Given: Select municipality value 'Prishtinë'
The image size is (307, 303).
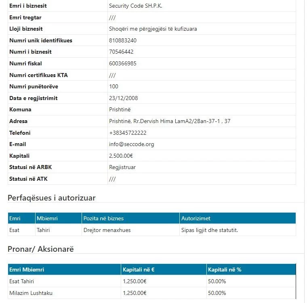Looking at the screenshot, I should (120, 110).
